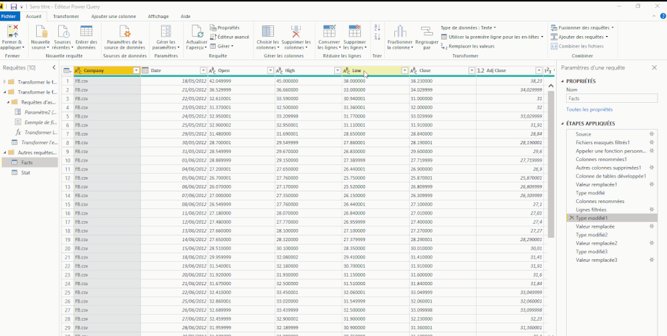This screenshot has width=667, height=336.
Task: Edit the Nom field containing Facts
Action: tap(612, 98)
